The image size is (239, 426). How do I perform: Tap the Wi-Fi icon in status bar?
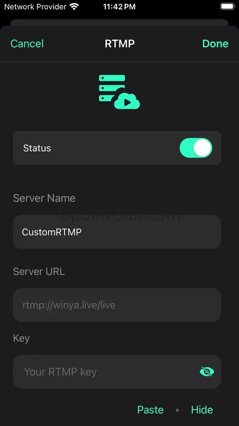pyautogui.click(x=74, y=6)
